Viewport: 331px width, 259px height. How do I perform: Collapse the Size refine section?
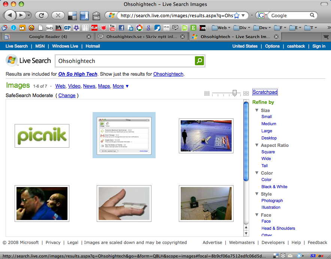[x=257, y=110]
